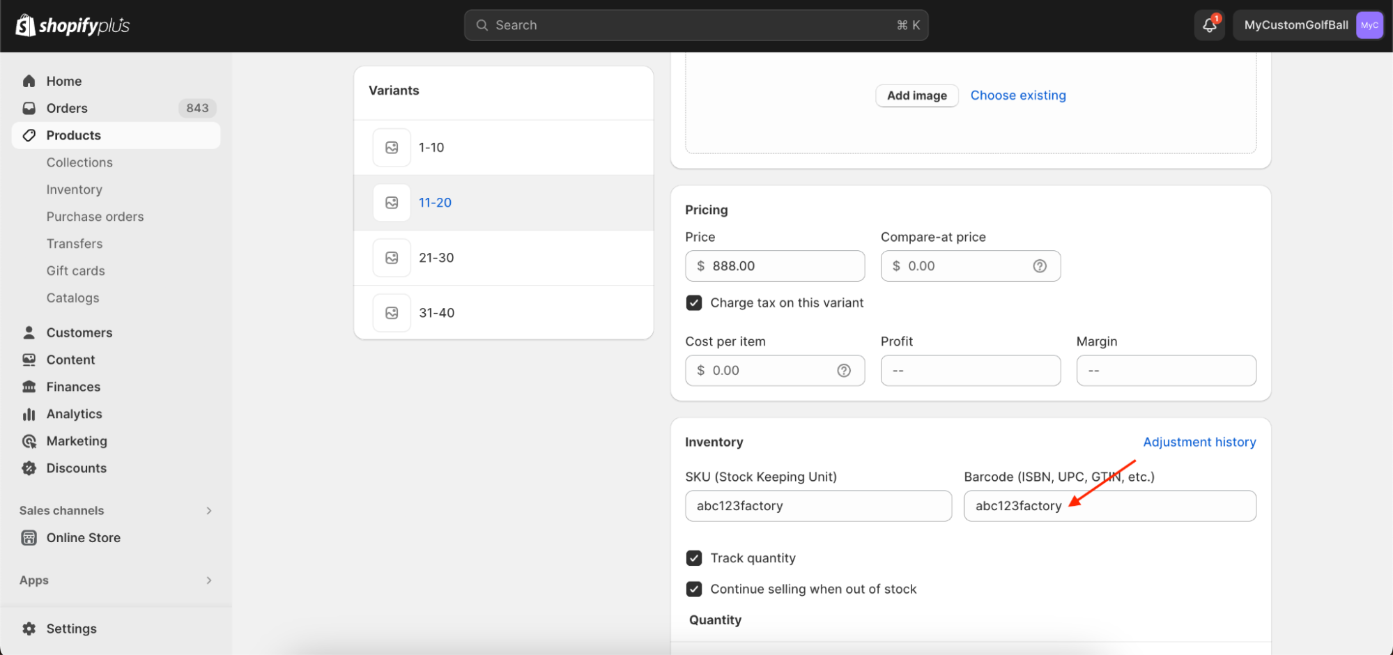Open image placeholder for variant 1-10
The height and width of the screenshot is (655, 1393).
pos(392,148)
